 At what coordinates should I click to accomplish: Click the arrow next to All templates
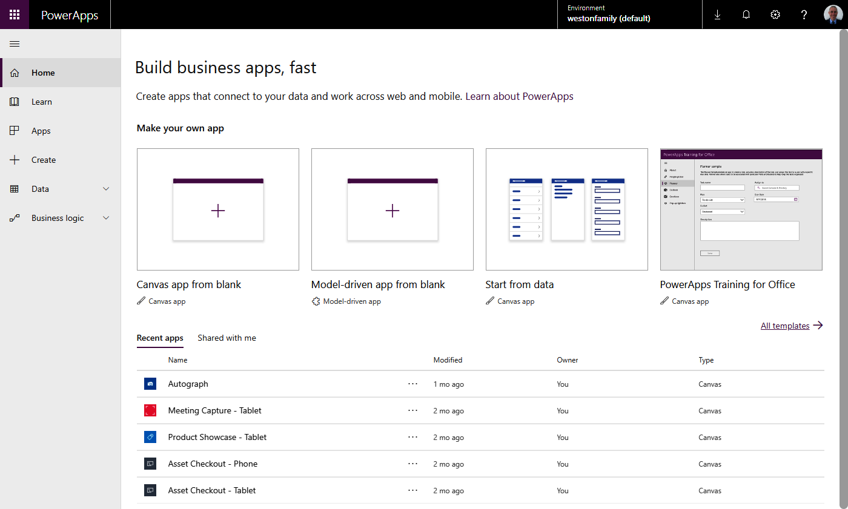[x=818, y=326]
